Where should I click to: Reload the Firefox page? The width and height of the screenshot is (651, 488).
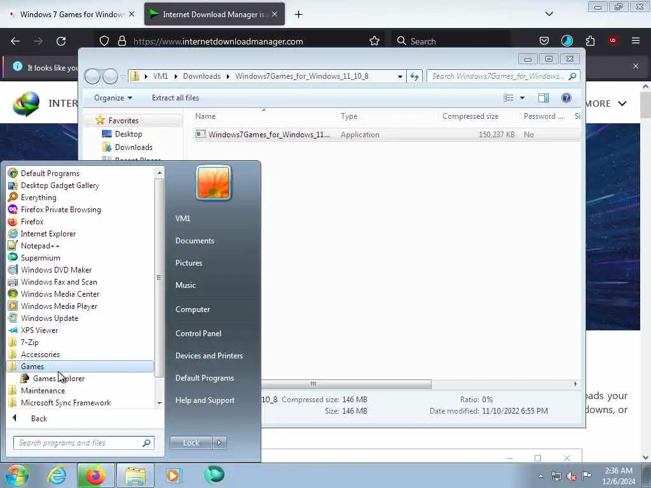click(x=61, y=41)
